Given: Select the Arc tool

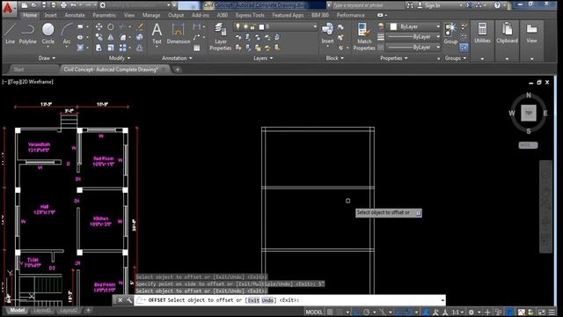Looking at the screenshot, I should 67,33.
